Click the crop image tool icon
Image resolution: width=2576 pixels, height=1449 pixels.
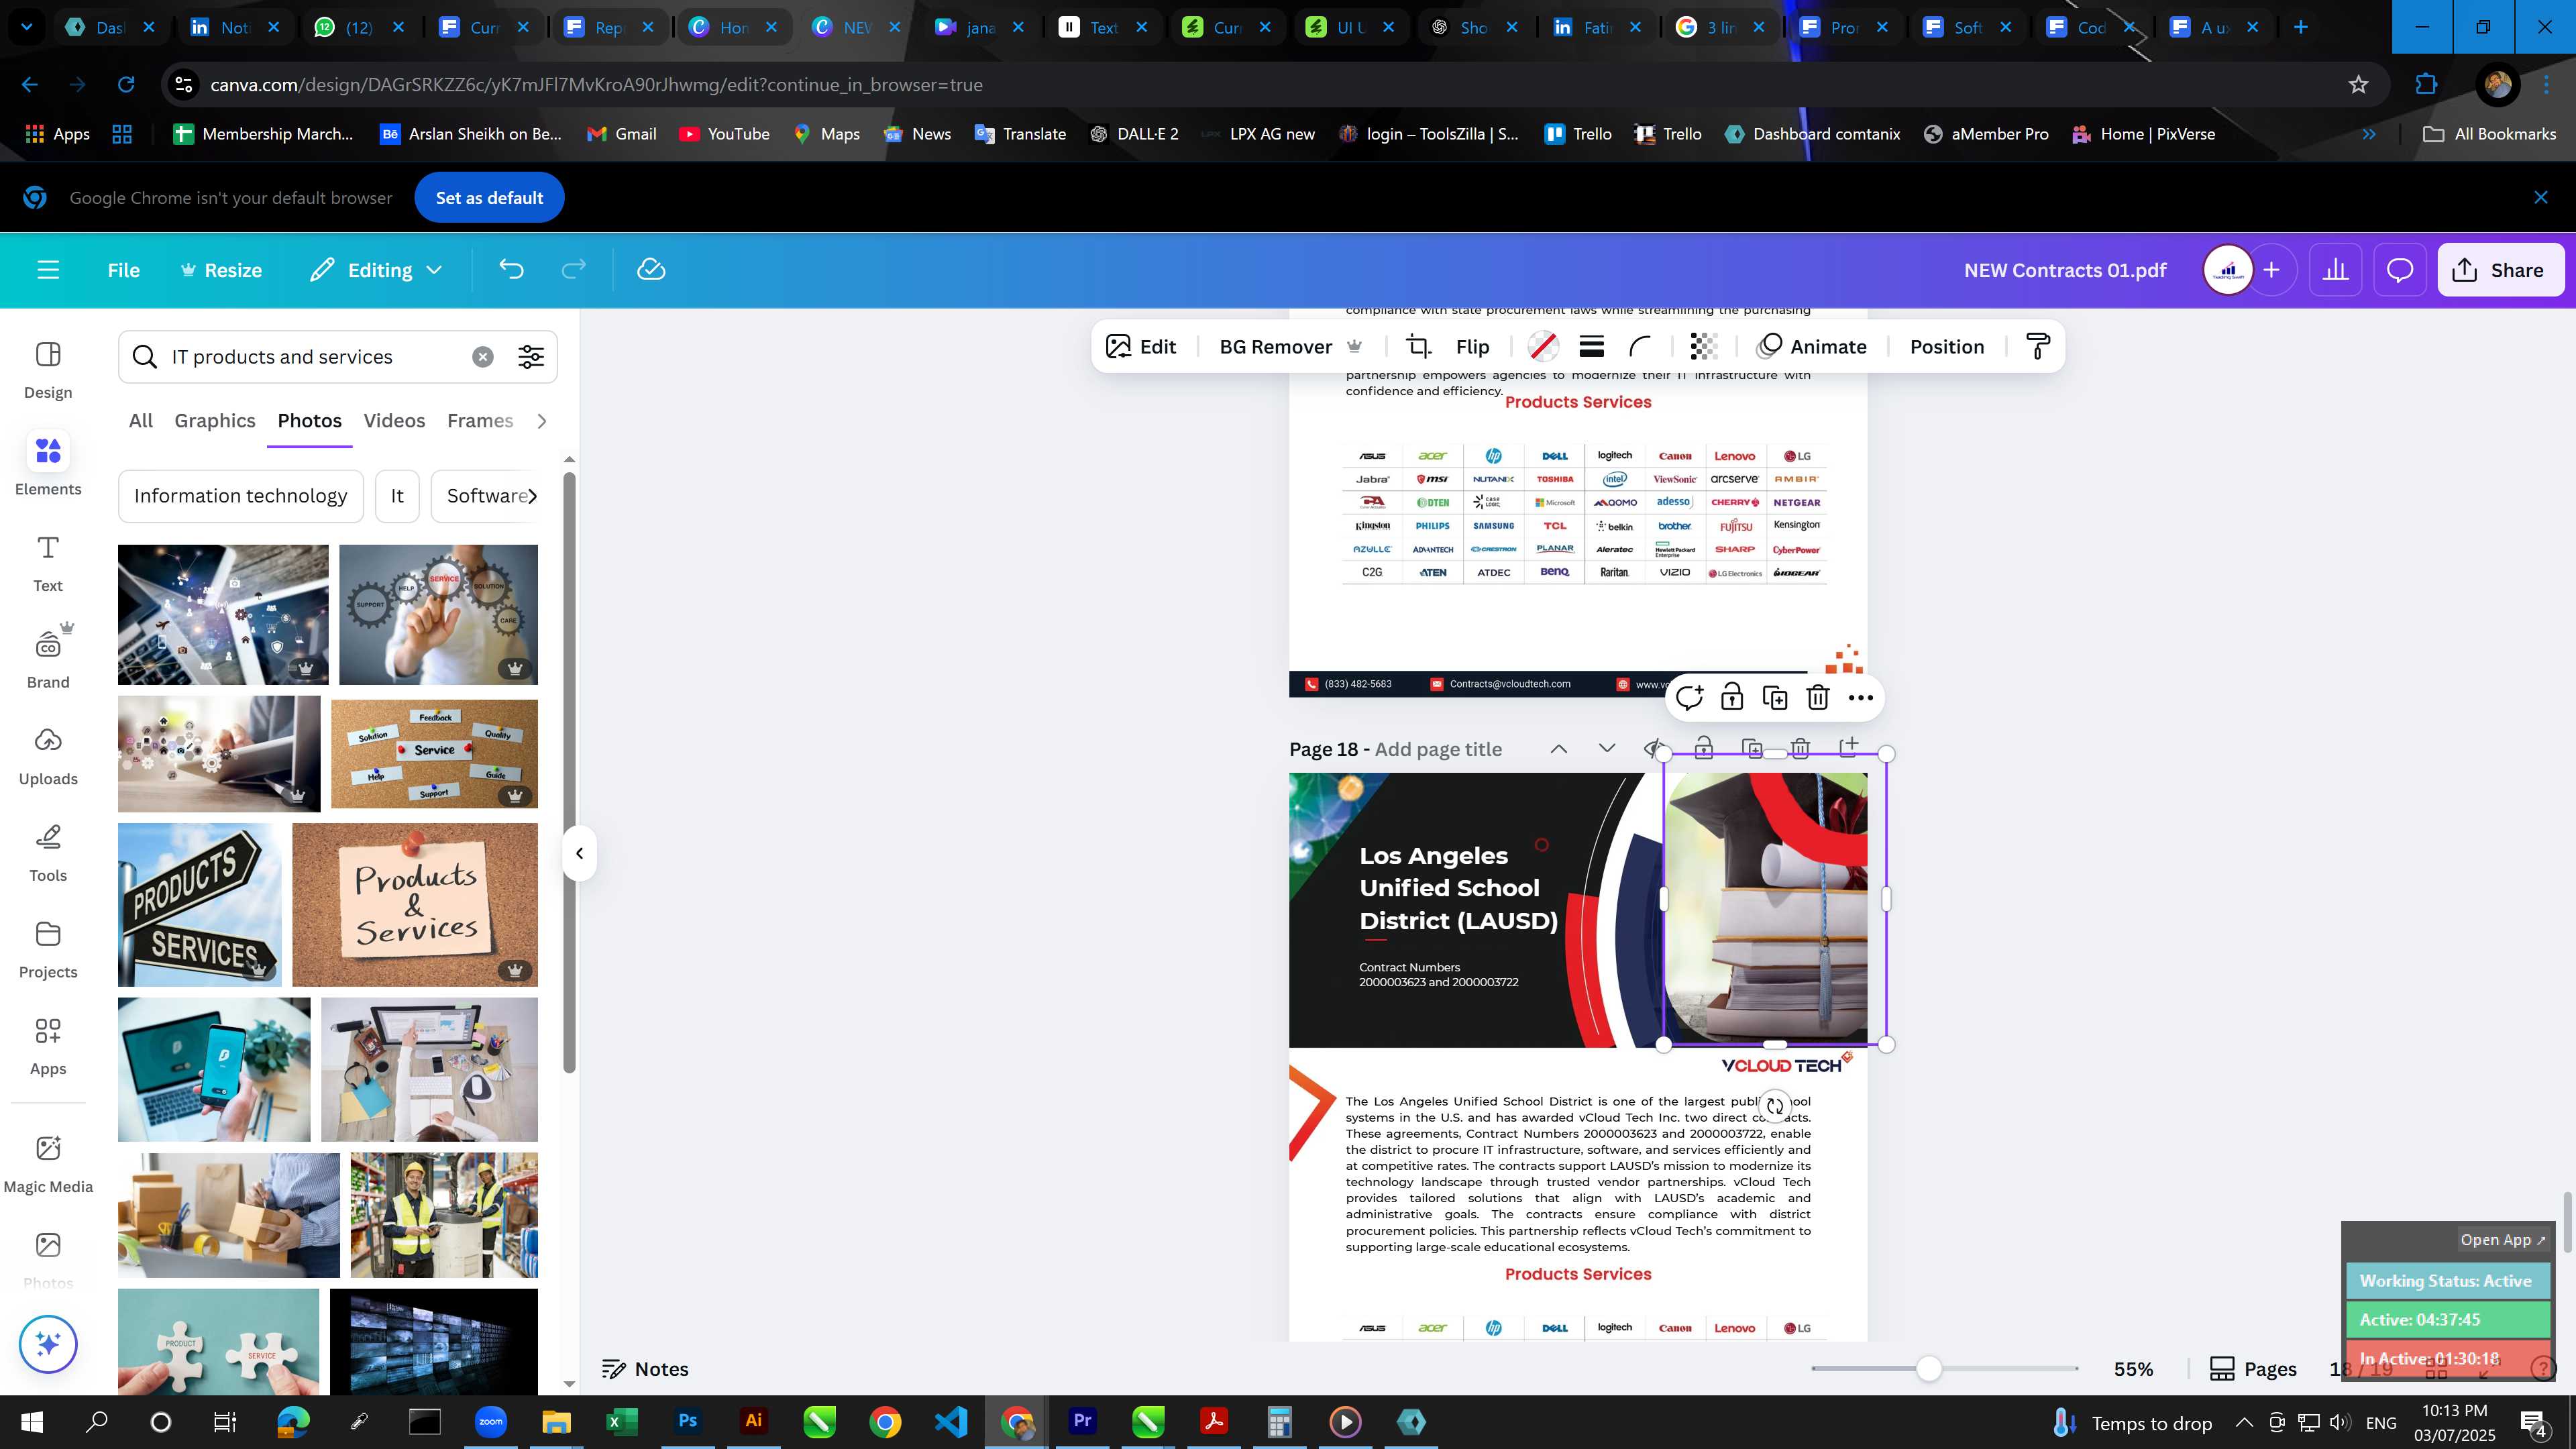point(1418,347)
